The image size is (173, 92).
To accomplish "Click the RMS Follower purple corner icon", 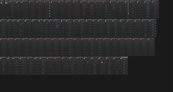I will (1, 59).
